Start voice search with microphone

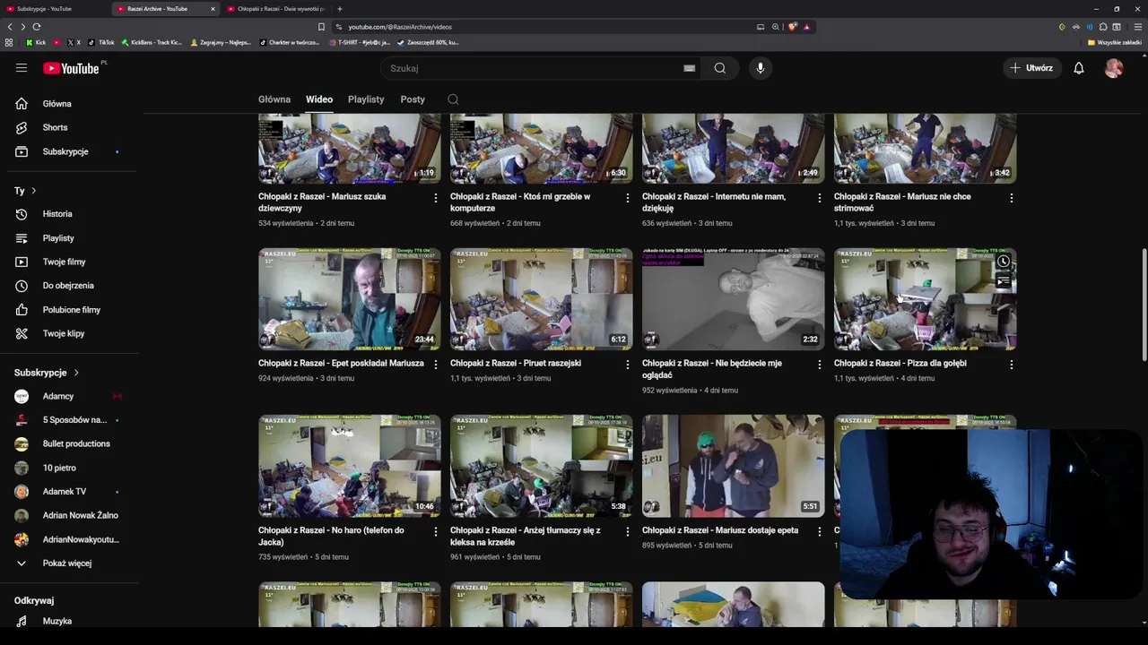(x=760, y=68)
